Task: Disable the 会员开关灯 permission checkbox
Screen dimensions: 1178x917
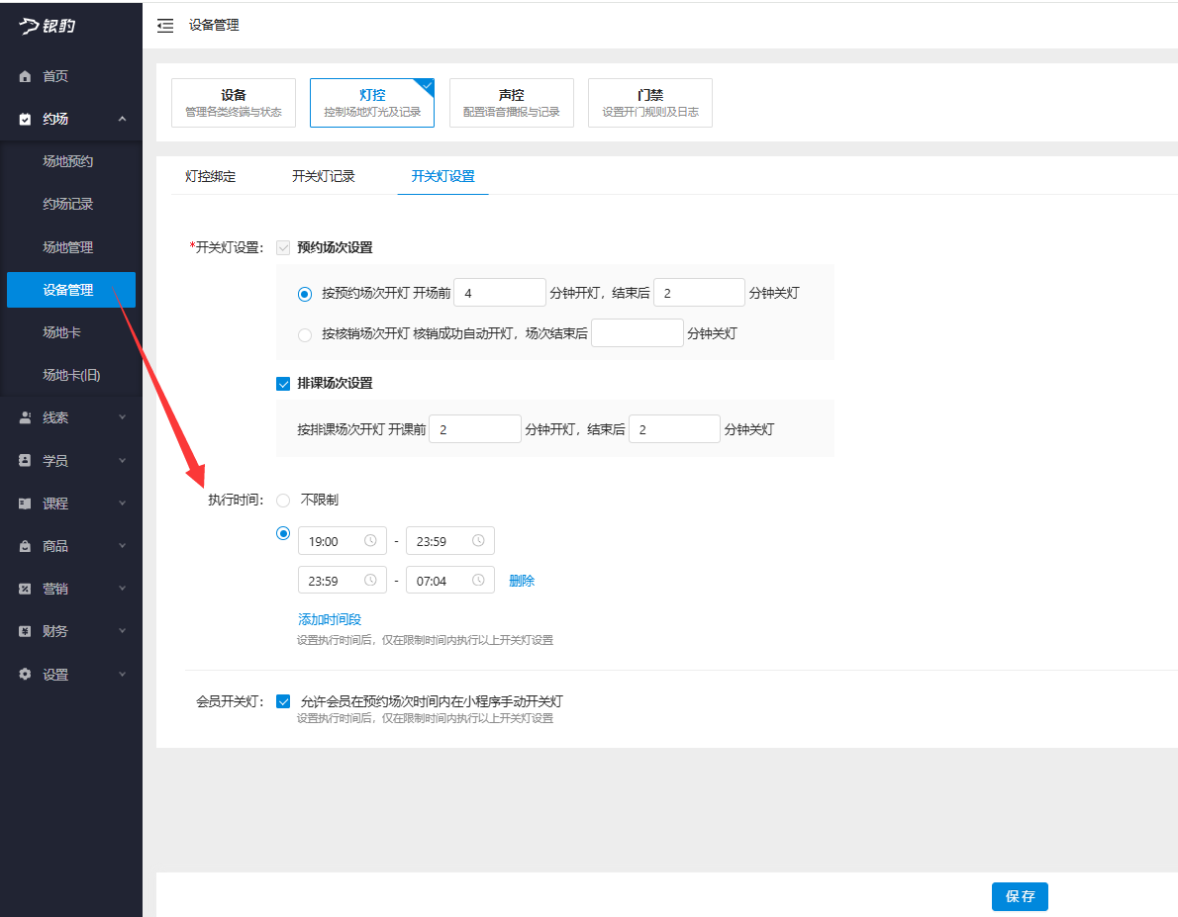Action: pos(282,700)
